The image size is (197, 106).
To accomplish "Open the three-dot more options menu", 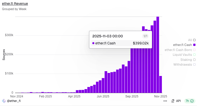I will pyautogui.click(x=165, y=101).
